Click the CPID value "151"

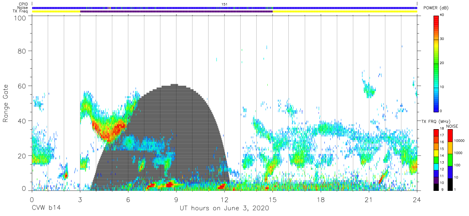click(x=224, y=4)
